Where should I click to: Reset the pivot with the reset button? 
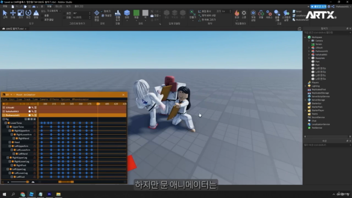(106, 16)
